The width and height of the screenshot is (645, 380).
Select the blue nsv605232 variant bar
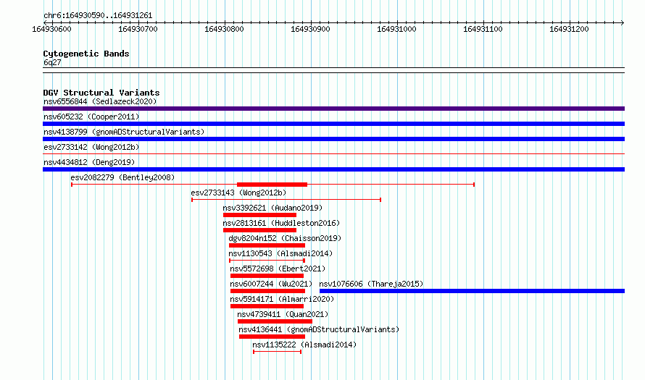point(333,124)
